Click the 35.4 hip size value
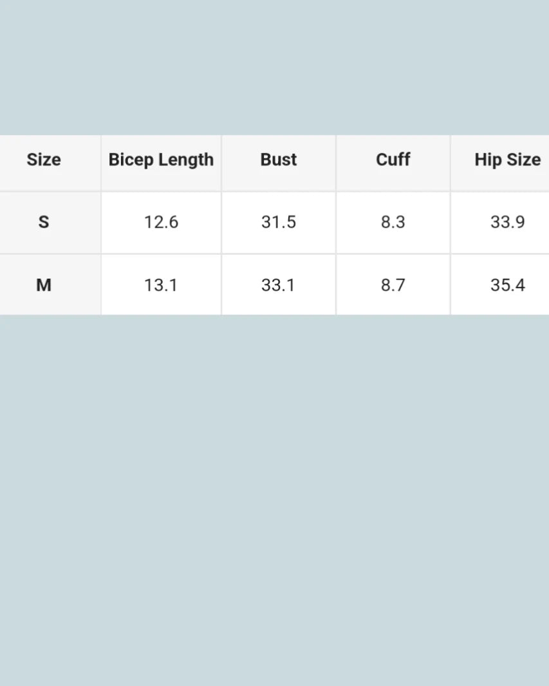This screenshot has height=686, width=549. (x=507, y=284)
